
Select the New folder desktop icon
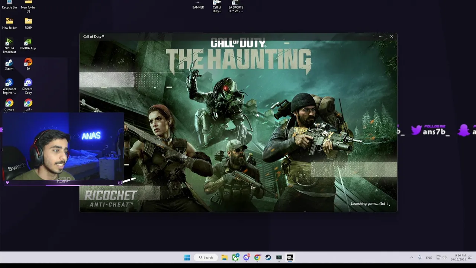(x=9, y=23)
